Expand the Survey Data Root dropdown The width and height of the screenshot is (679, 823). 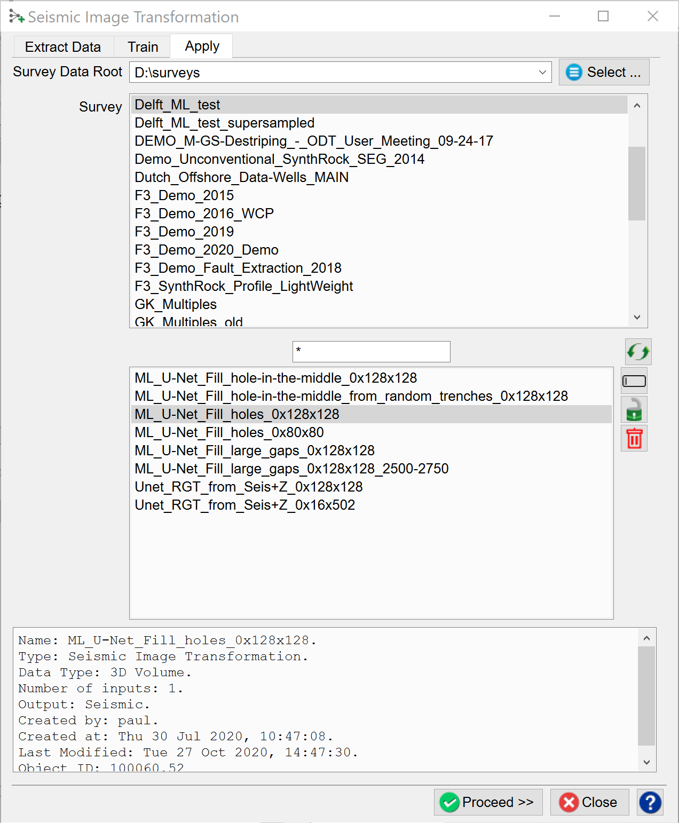[x=542, y=72]
